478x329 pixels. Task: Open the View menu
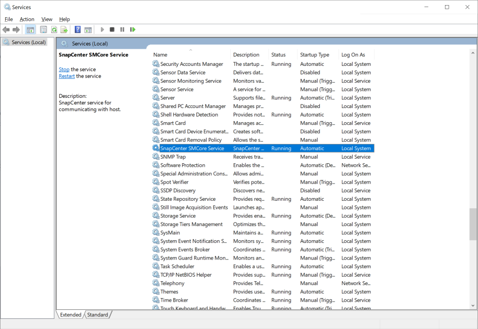(x=47, y=19)
